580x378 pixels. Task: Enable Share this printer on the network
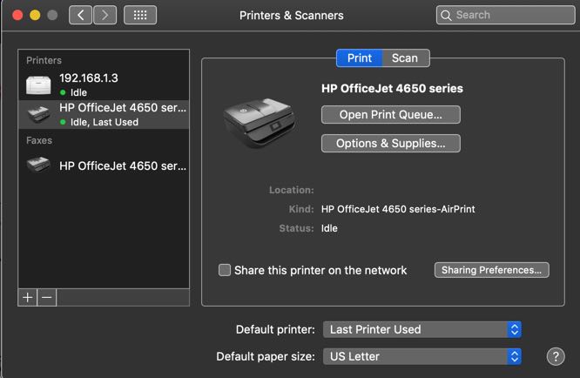coord(225,270)
